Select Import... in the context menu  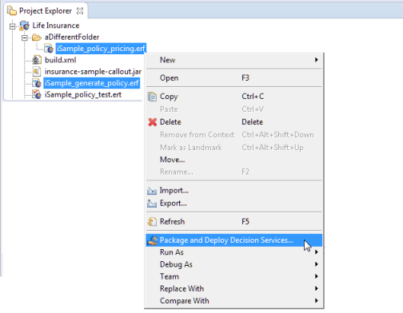(234, 191)
